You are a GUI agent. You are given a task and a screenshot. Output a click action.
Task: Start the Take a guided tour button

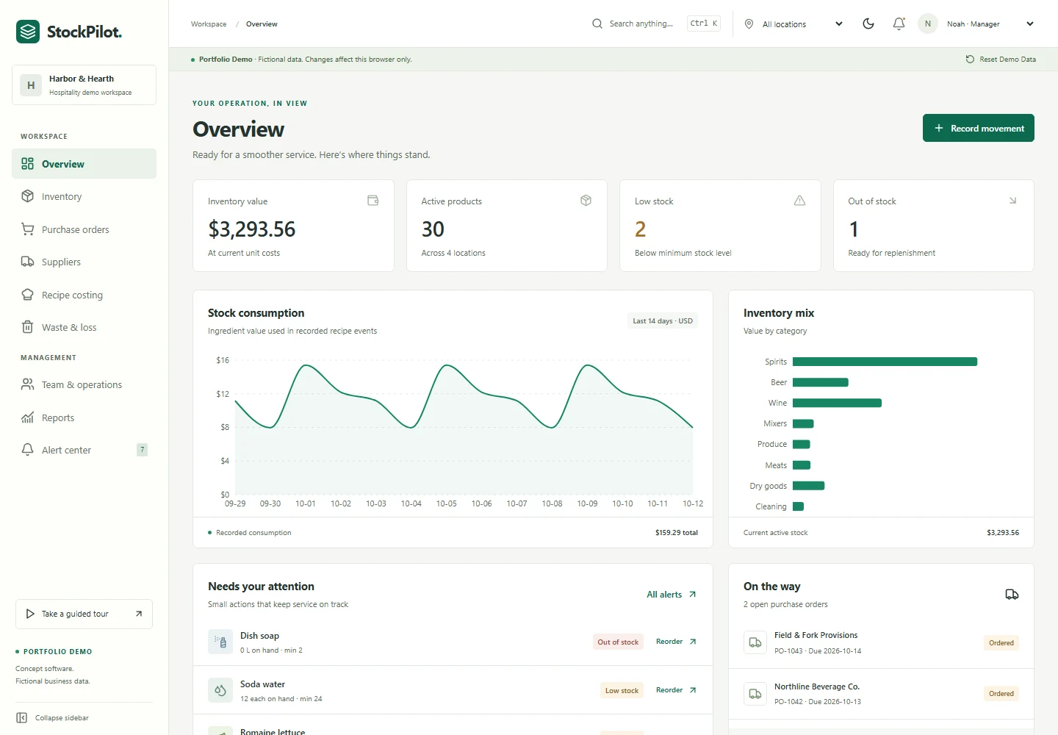(84, 614)
